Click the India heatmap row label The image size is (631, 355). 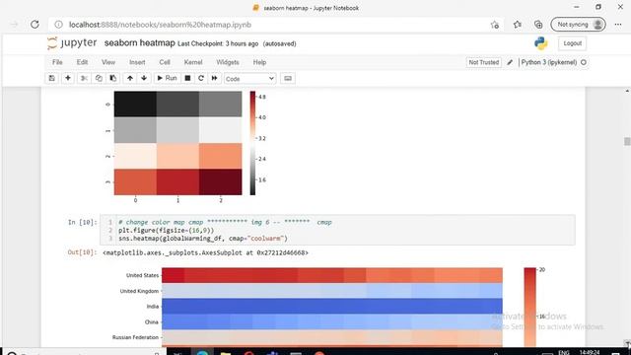(153, 307)
